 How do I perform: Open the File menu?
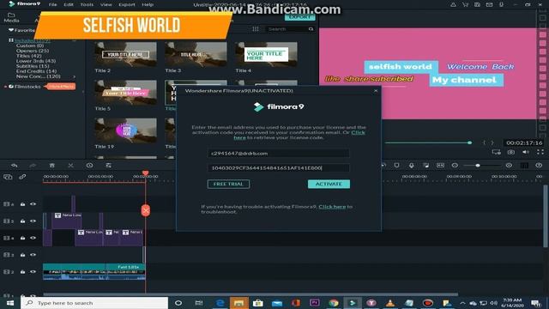(x=53, y=4)
